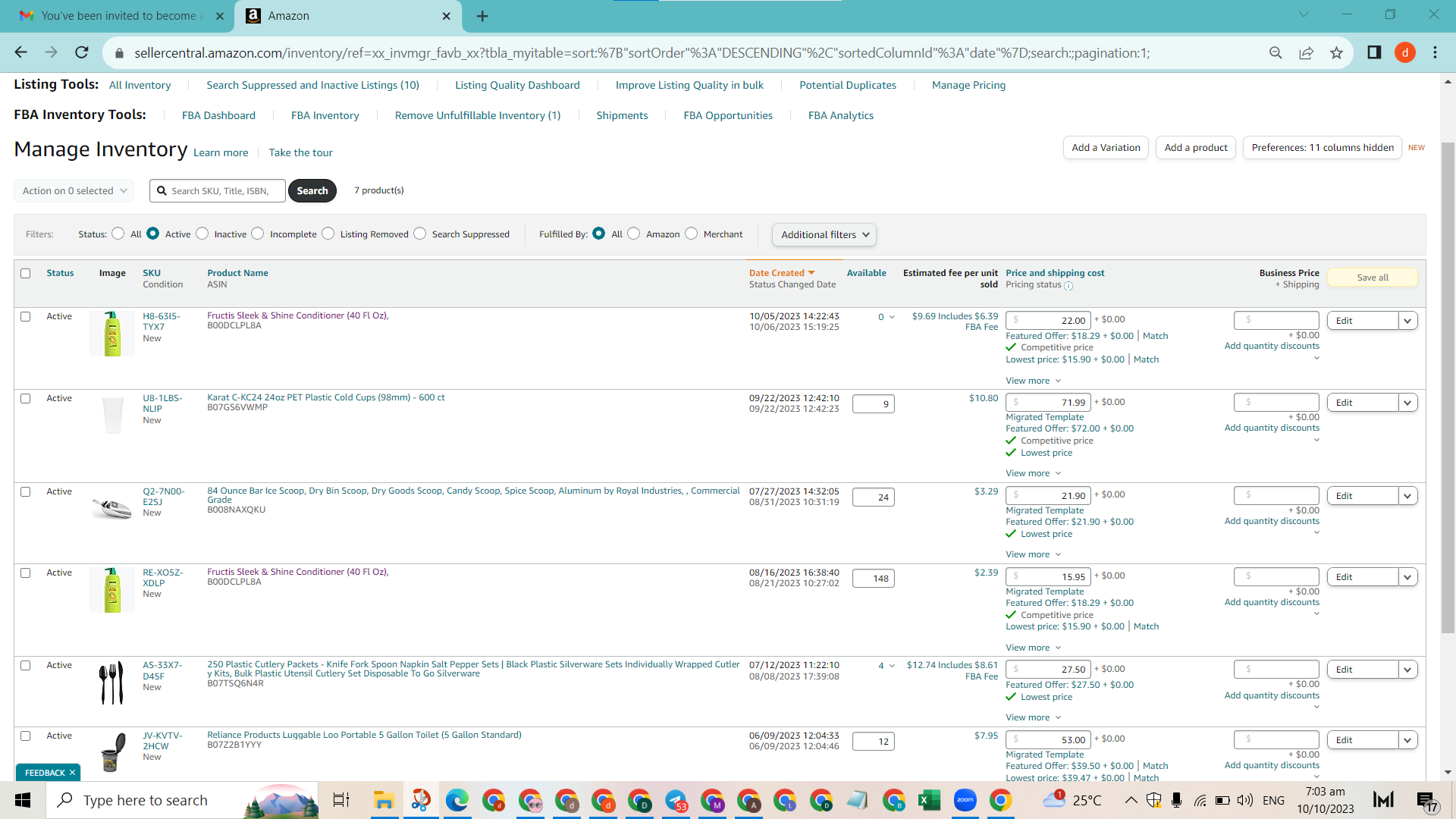The image size is (1456, 819).
Task: Open the Action on 0 selected dropdown
Action: point(74,190)
